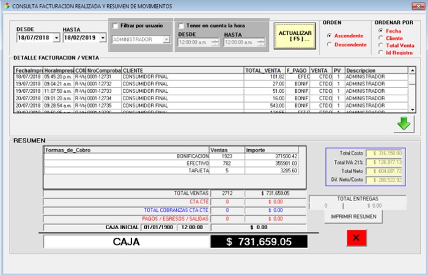
Task: Pick Id Registro ordering option
Action: click(382, 53)
